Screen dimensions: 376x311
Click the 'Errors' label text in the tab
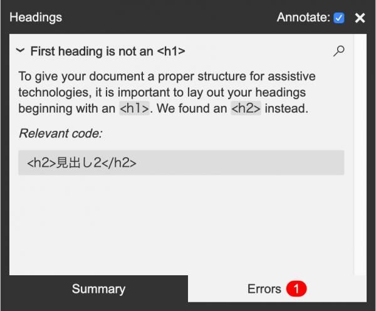(264, 288)
